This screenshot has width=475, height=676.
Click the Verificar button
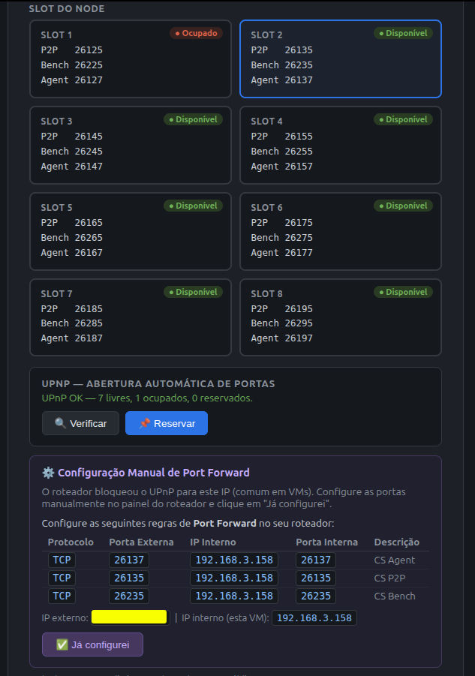click(x=80, y=423)
